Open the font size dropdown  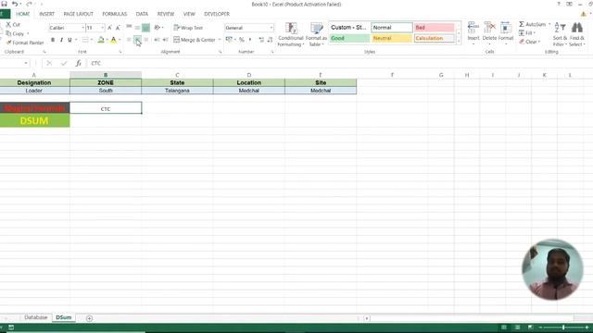click(103, 28)
